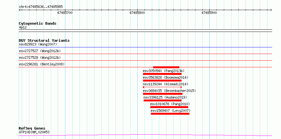Open variant esv1010678 (Pang2010) label
The image size is (281, 139).
tap(170, 104)
